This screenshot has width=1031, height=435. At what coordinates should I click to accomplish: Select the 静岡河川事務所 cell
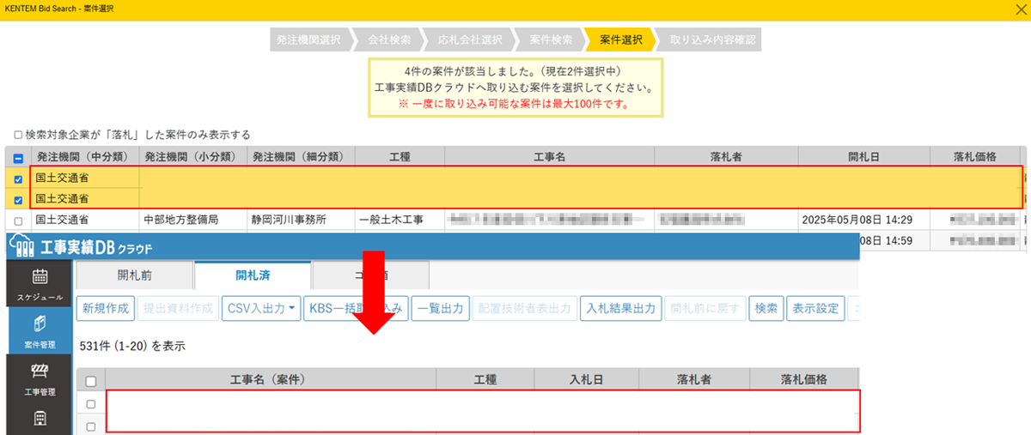[299, 220]
